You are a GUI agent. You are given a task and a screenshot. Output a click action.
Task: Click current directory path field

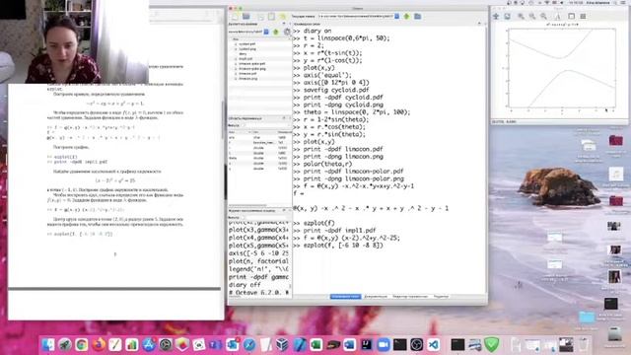pyautogui.click(x=356, y=16)
